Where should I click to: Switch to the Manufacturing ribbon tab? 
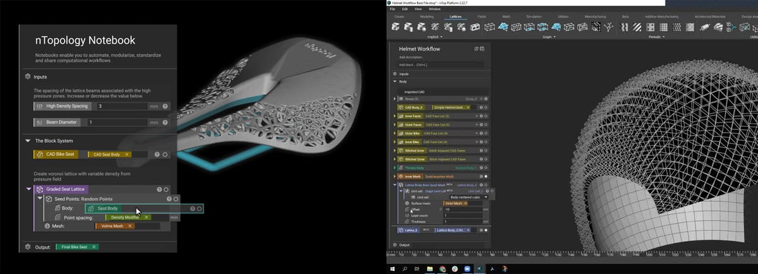tap(595, 17)
